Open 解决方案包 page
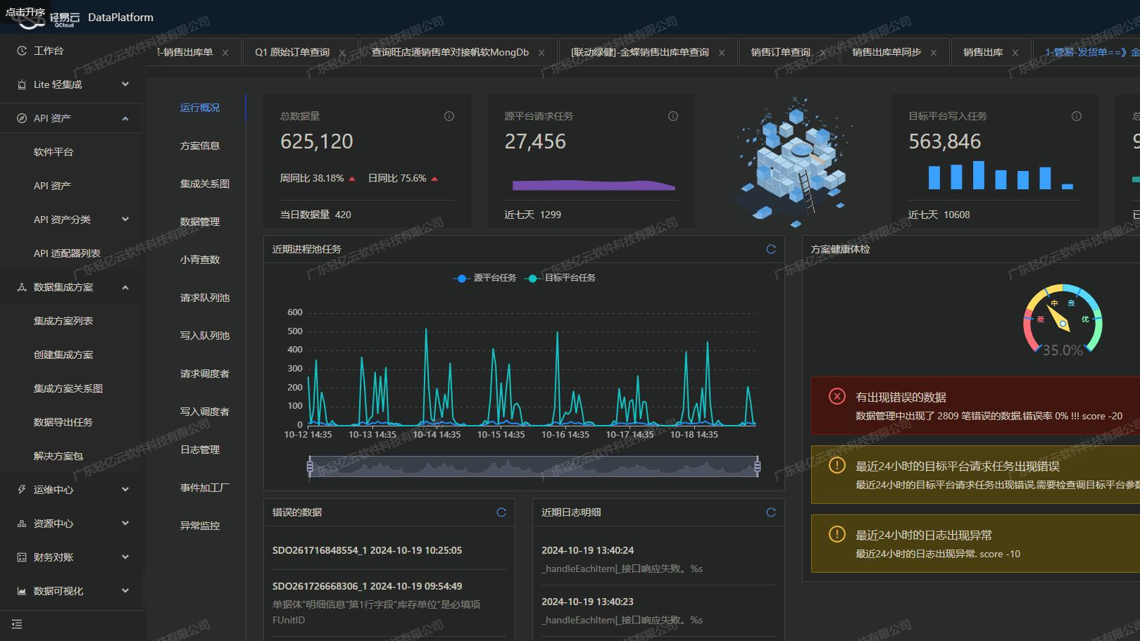 [x=58, y=456]
